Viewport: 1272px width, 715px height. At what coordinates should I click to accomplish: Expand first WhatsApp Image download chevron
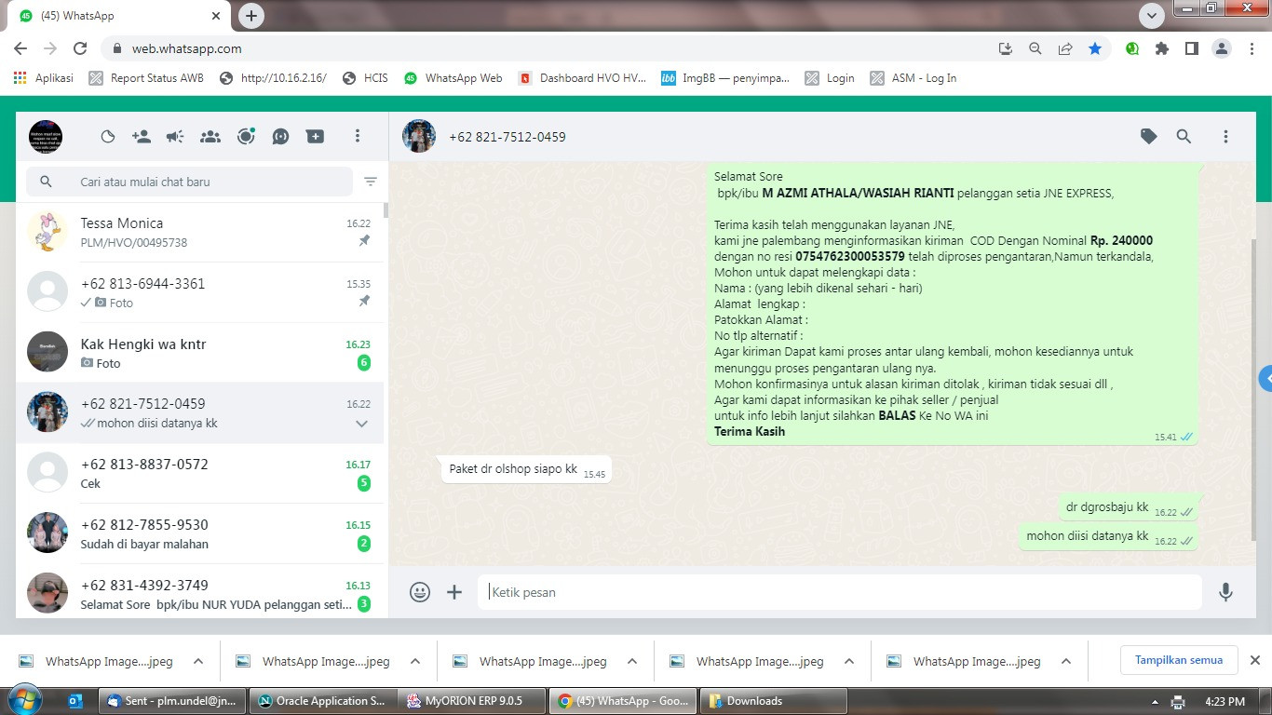tap(197, 662)
